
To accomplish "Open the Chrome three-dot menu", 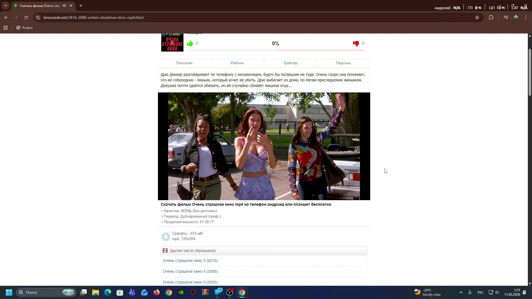I will (x=526, y=17).
